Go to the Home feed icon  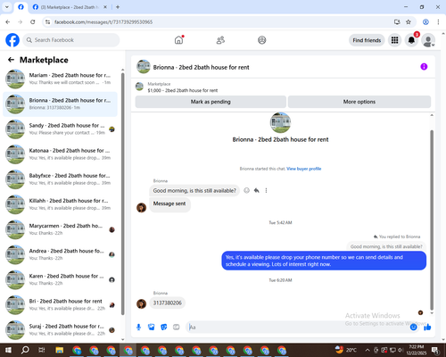click(x=178, y=40)
